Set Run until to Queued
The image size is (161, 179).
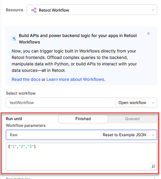132,119
